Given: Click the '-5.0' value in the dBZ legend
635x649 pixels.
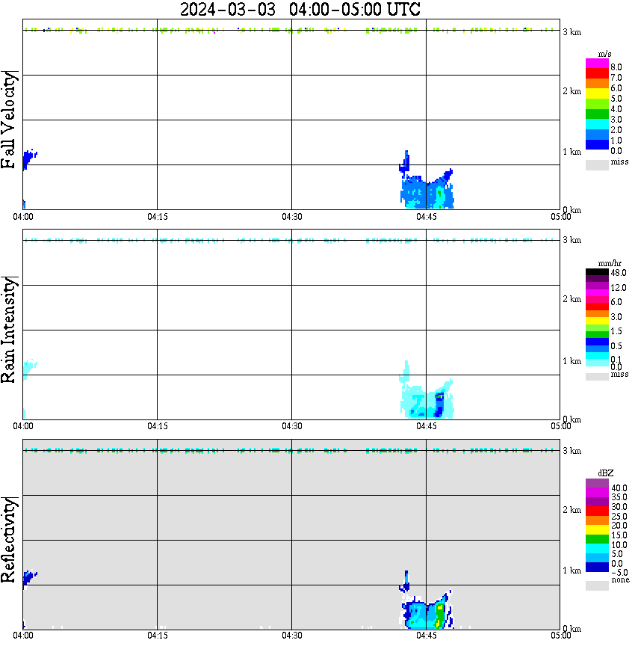Looking at the screenshot, I should point(619,573).
